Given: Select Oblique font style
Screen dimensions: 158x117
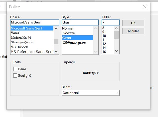Looking at the screenshot, I should 69,33.
